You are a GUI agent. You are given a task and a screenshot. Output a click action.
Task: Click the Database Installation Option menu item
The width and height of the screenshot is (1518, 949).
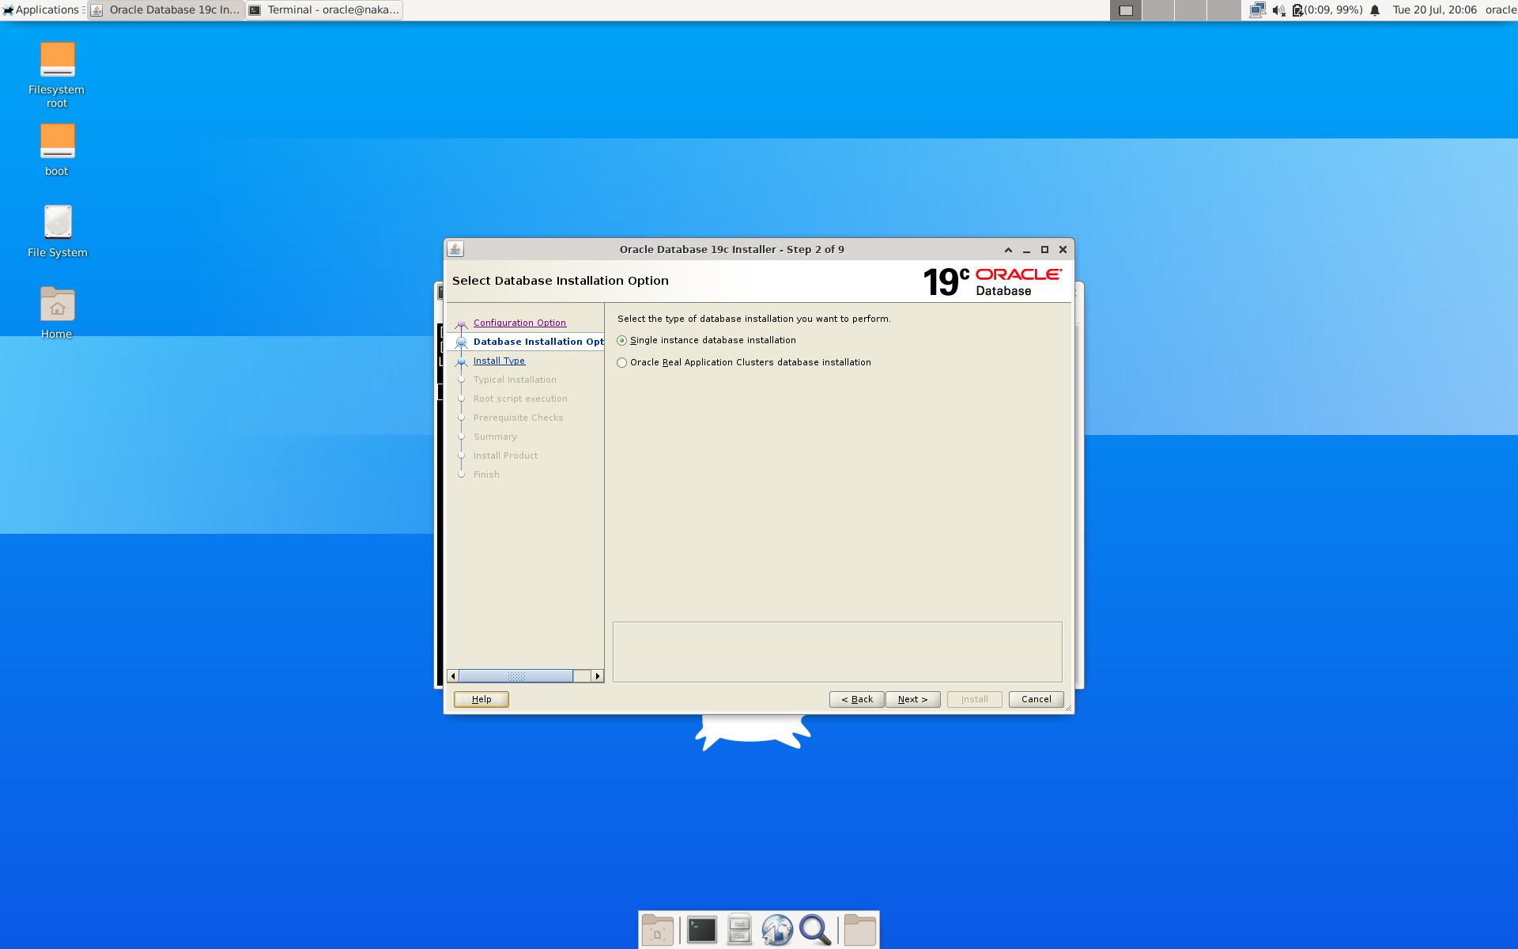point(538,341)
